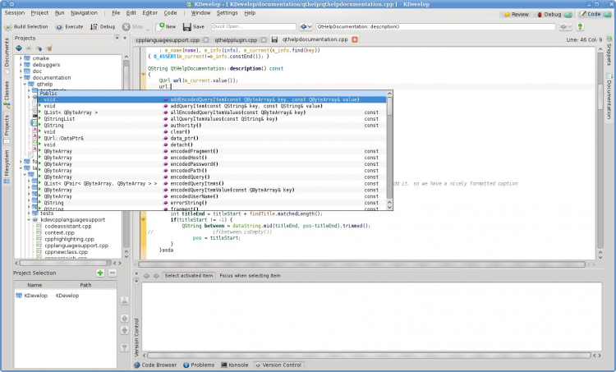Viewport: 616px width, 372px height.
Task: Run the project with Execute
Action: tap(69, 26)
